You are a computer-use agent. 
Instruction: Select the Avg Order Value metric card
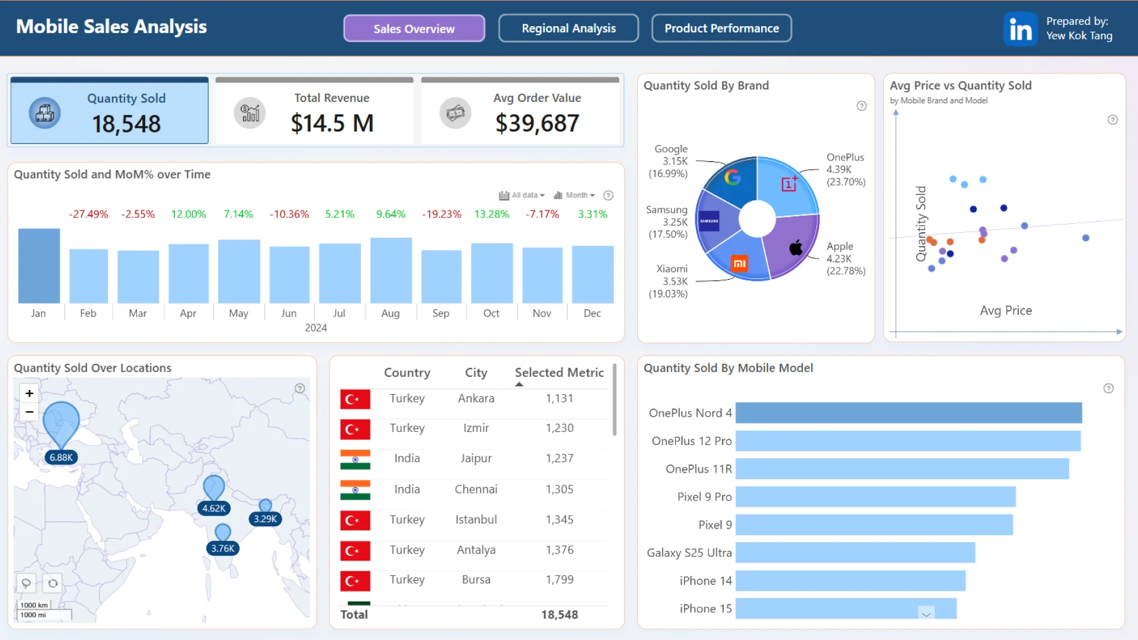tap(520, 111)
